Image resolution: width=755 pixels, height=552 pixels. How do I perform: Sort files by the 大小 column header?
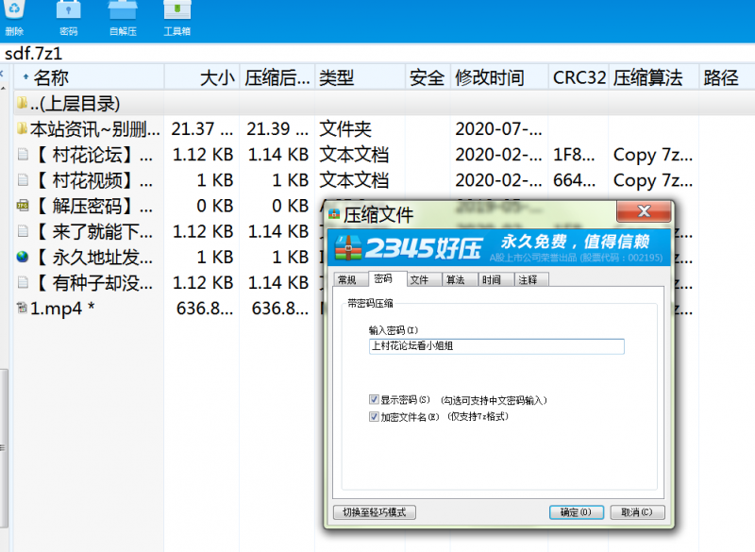tap(217, 76)
